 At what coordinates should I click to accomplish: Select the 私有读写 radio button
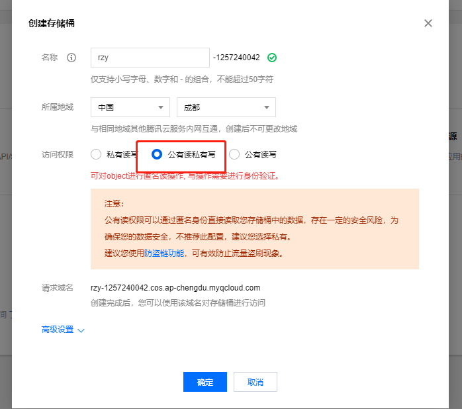97,154
